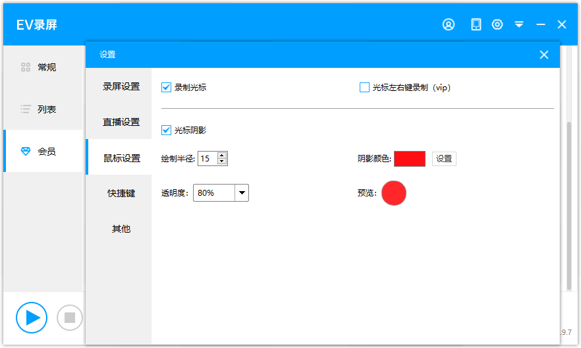The width and height of the screenshot is (581, 348).
Task: Toggle the 录制光标 checkbox
Action: coord(167,88)
